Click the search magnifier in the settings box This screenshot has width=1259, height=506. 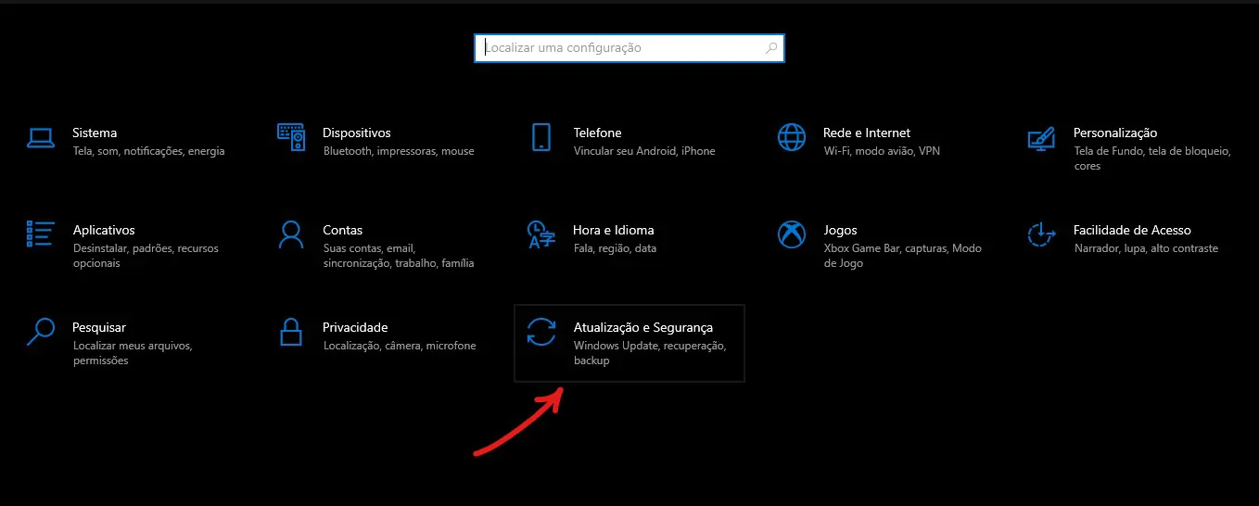[x=771, y=48]
